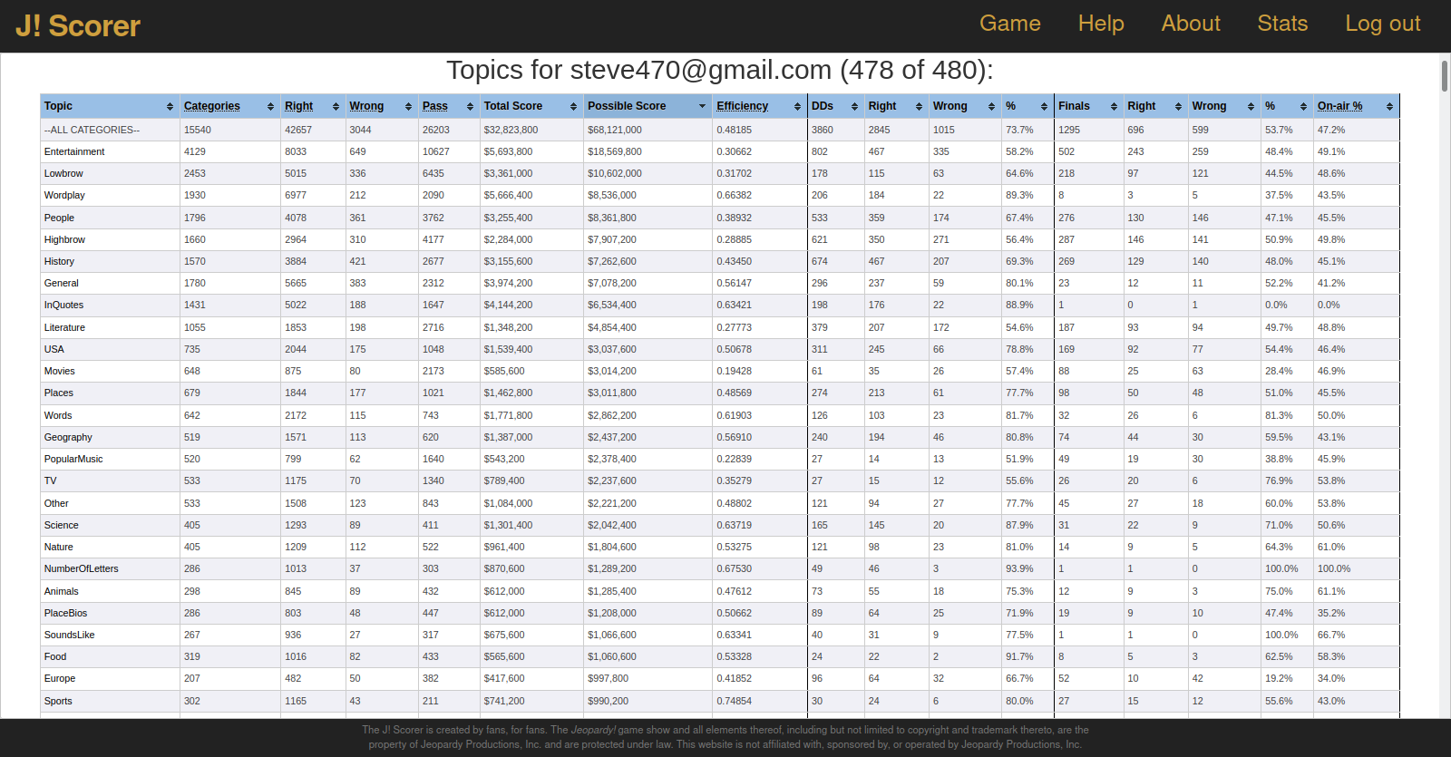Open the Help menu item
This screenshot has height=757, width=1451.
pyautogui.click(x=1101, y=24)
